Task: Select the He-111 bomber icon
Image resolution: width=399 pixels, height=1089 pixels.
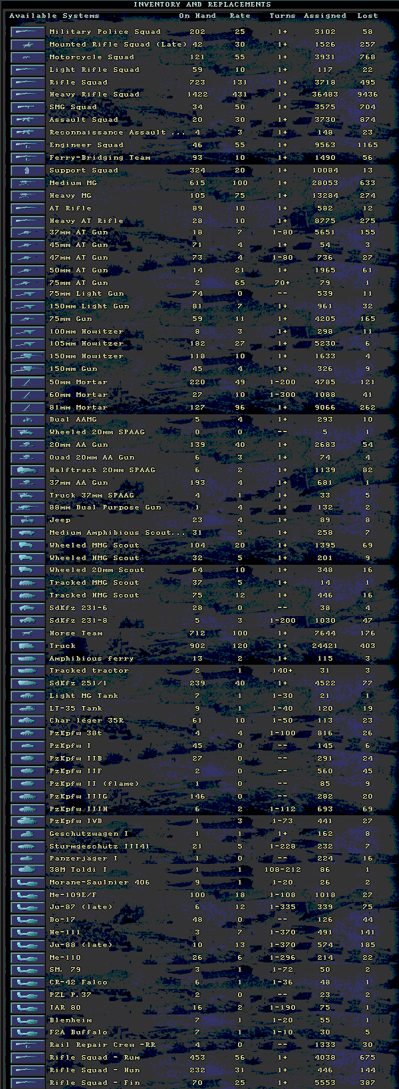Action: click(x=27, y=932)
